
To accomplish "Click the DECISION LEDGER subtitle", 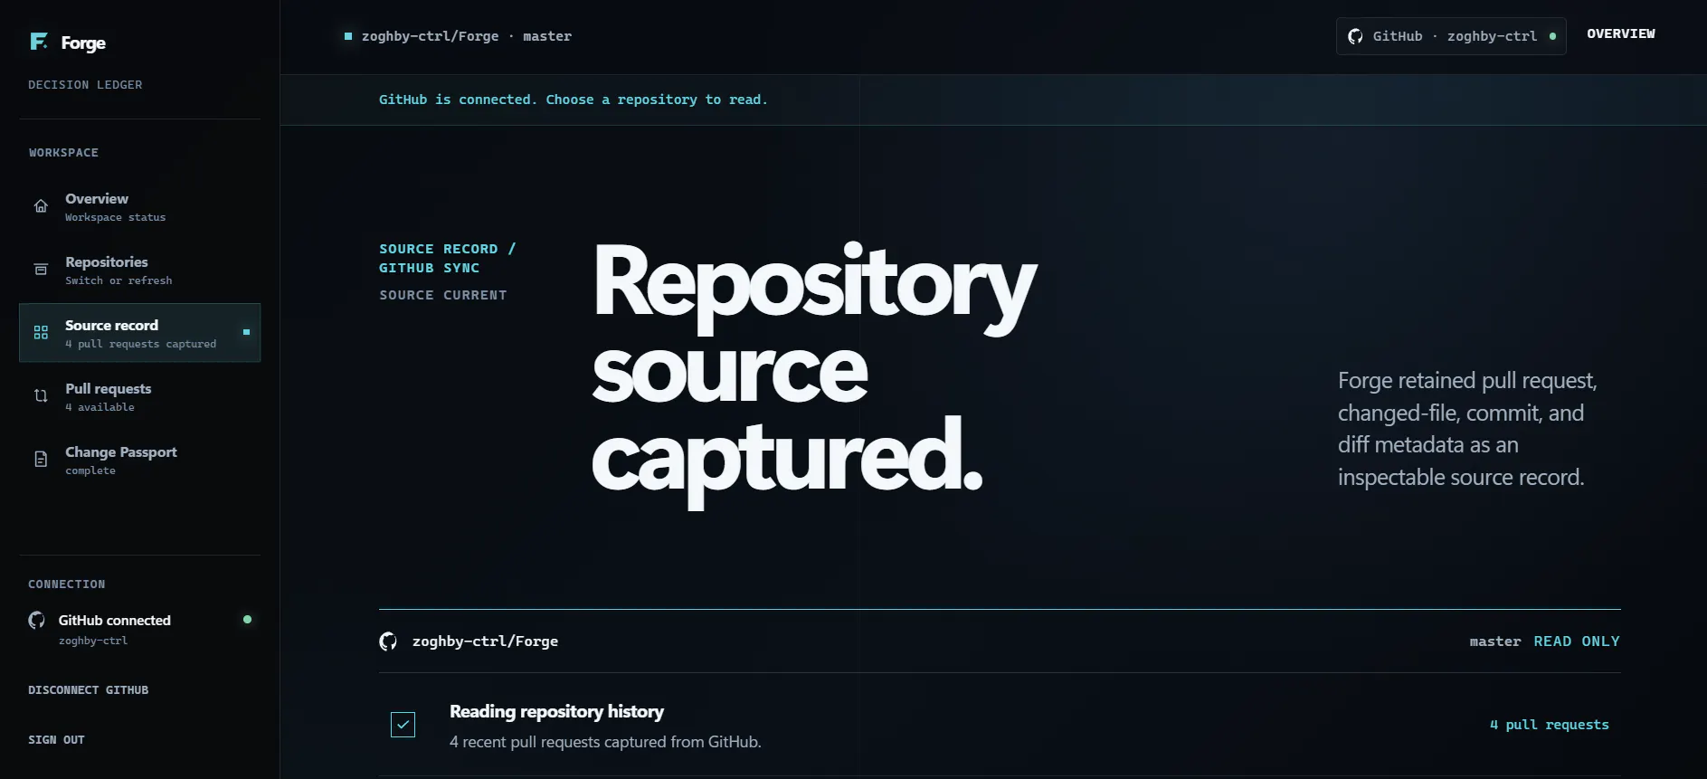I will point(85,84).
